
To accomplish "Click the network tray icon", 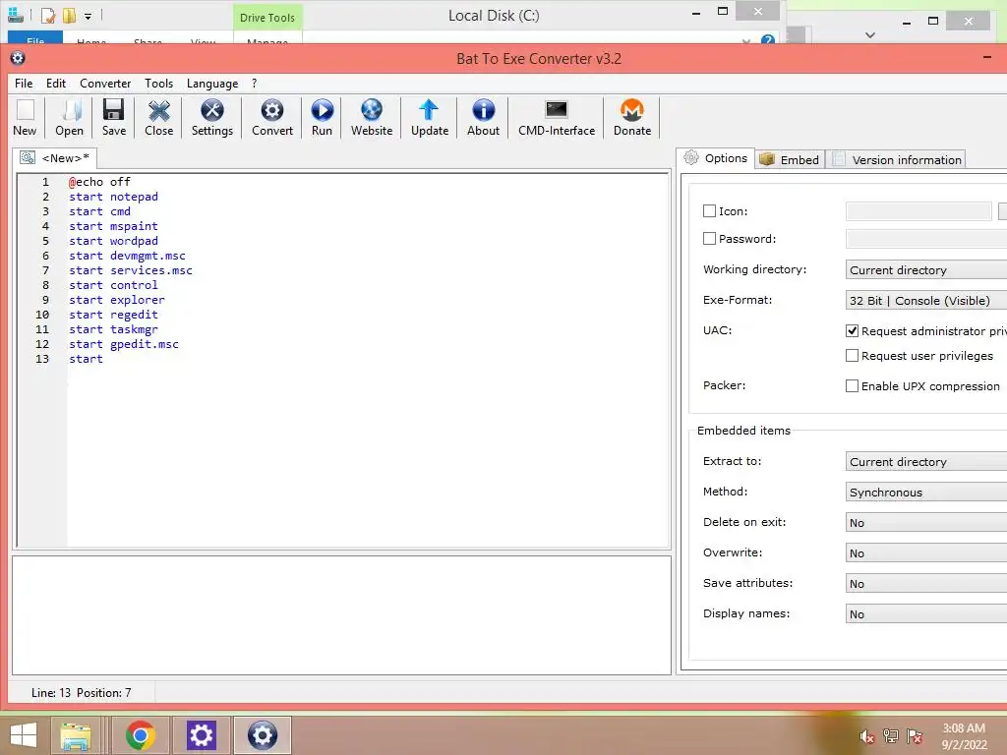I will (x=891, y=735).
